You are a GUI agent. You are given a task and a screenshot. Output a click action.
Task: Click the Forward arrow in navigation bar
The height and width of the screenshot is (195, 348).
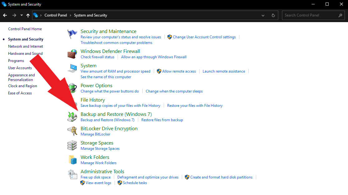14,15
